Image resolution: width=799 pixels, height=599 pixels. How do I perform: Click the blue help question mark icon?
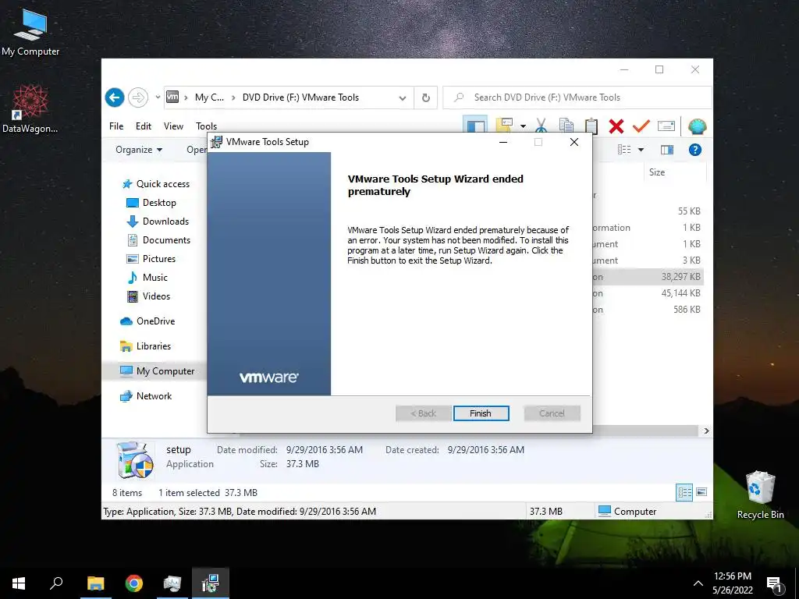pyautogui.click(x=695, y=150)
